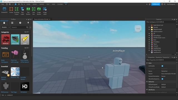
Task: Expand the WaypointSeek folder in Explorer
Action: (x=149, y=29)
